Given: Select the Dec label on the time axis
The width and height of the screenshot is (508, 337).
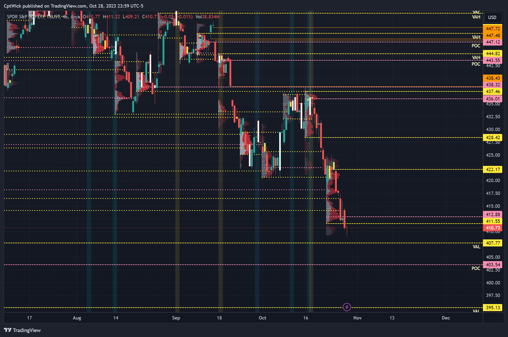Looking at the screenshot, I should click(x=446, y=318).
